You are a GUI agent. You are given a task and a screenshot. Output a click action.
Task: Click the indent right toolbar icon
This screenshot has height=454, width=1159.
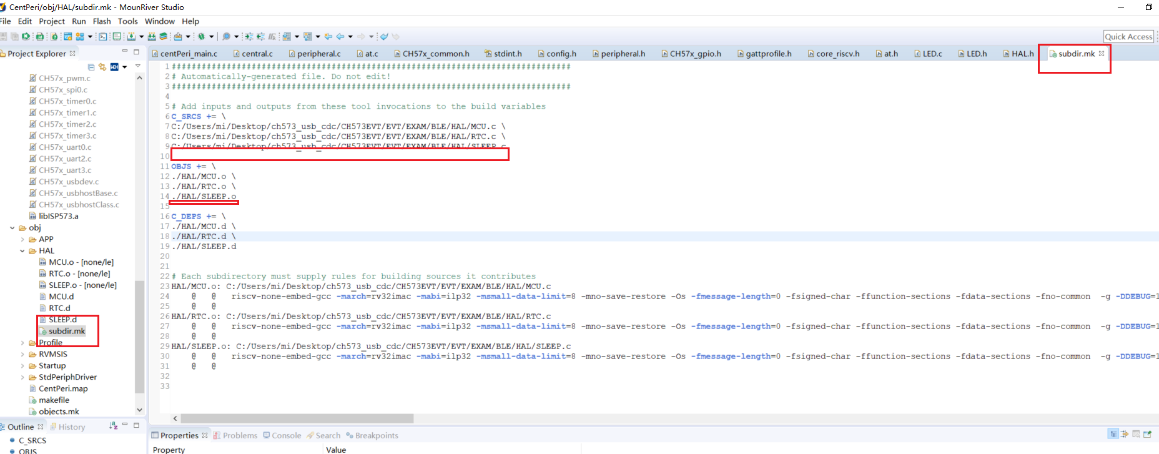tap(249, 37)
